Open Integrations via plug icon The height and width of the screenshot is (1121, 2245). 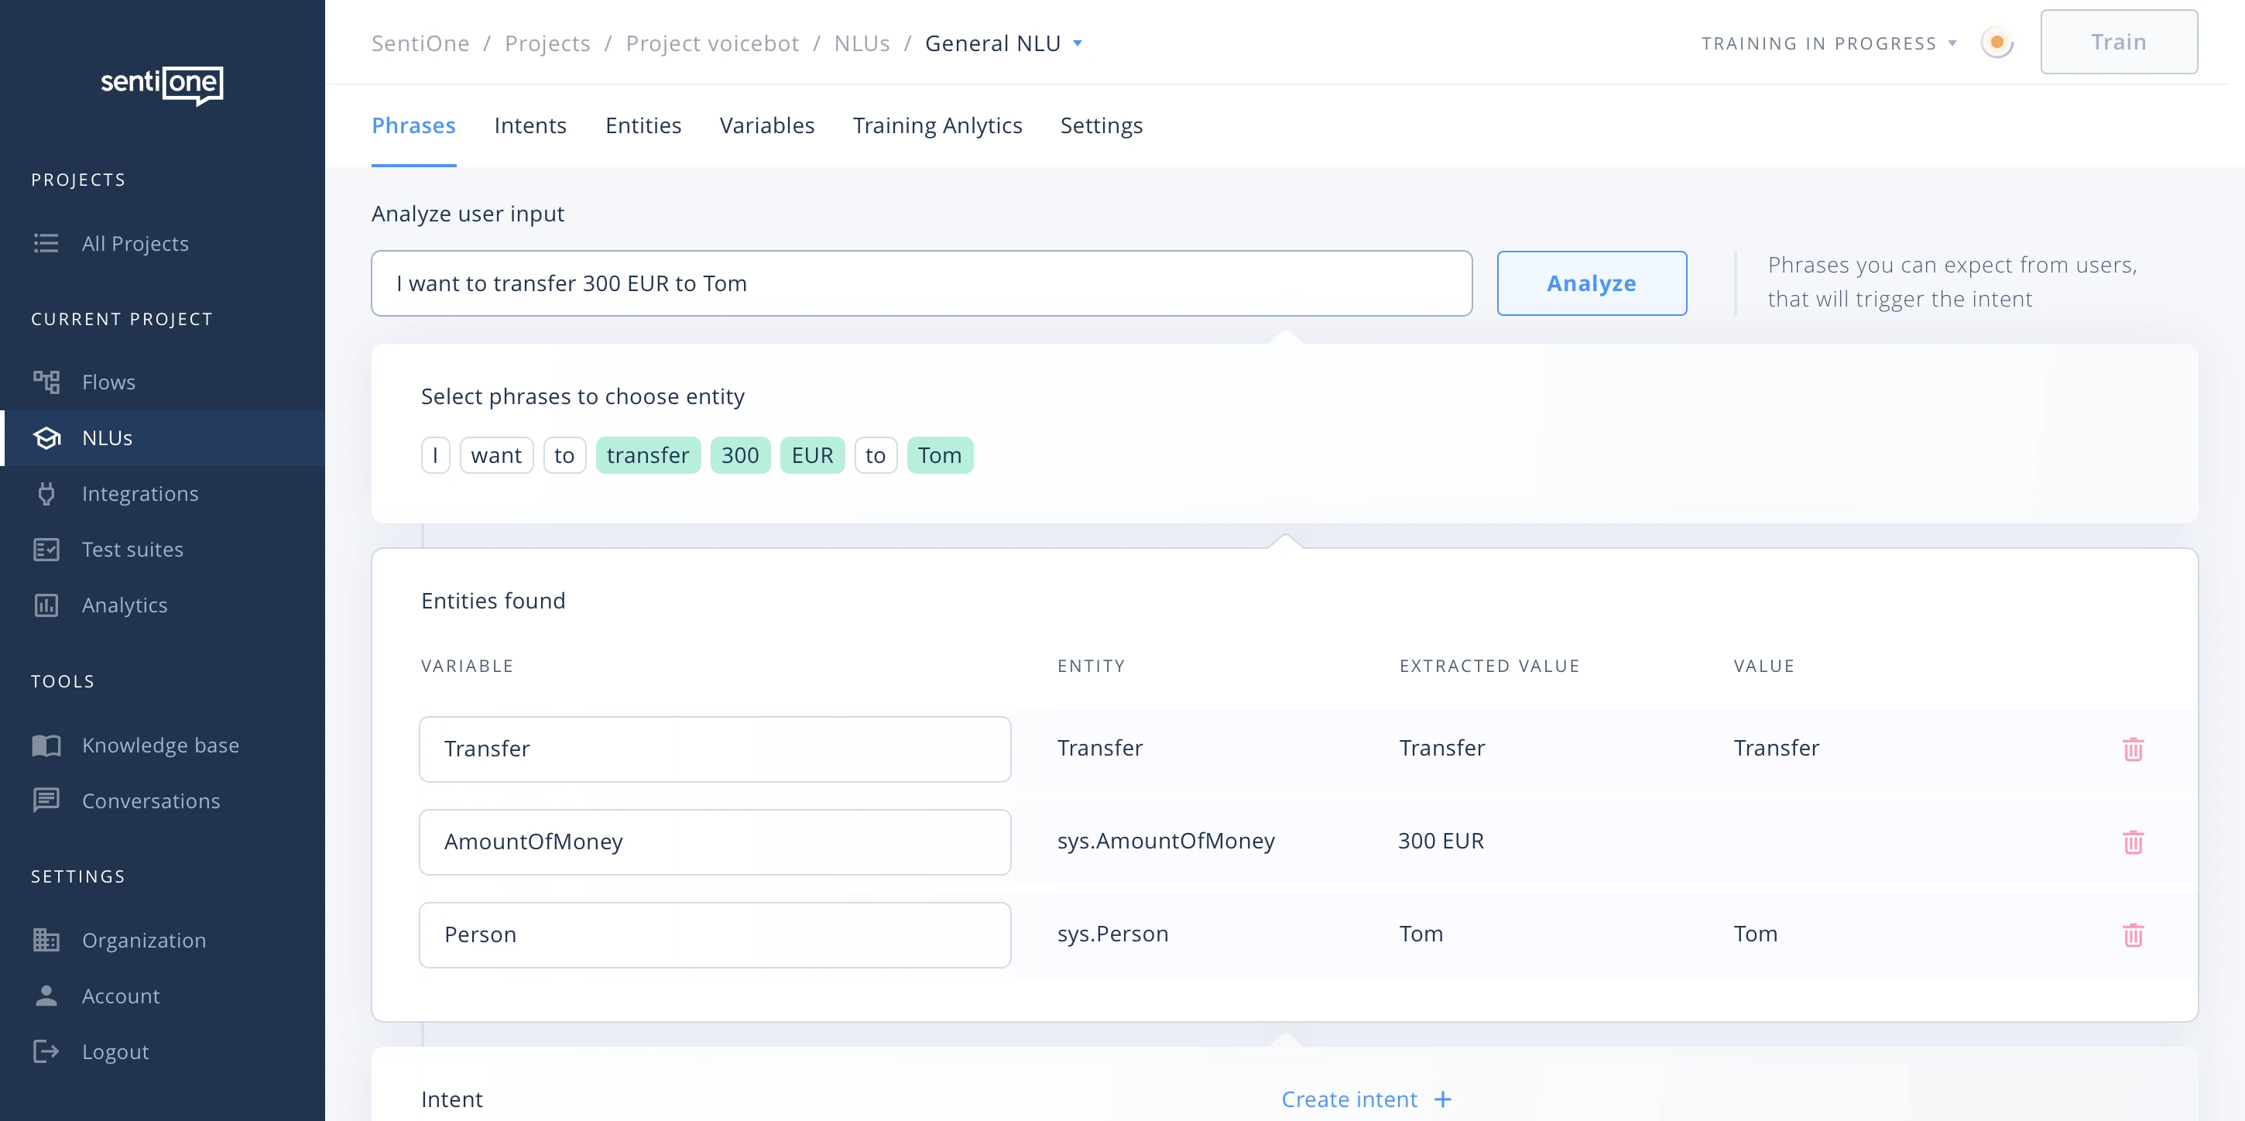coord(46,493)
